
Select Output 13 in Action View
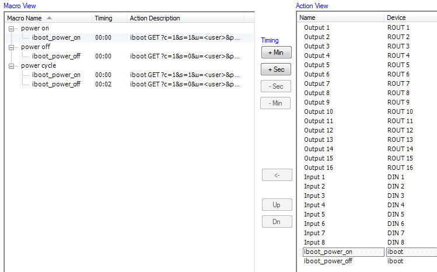point(319,140)
